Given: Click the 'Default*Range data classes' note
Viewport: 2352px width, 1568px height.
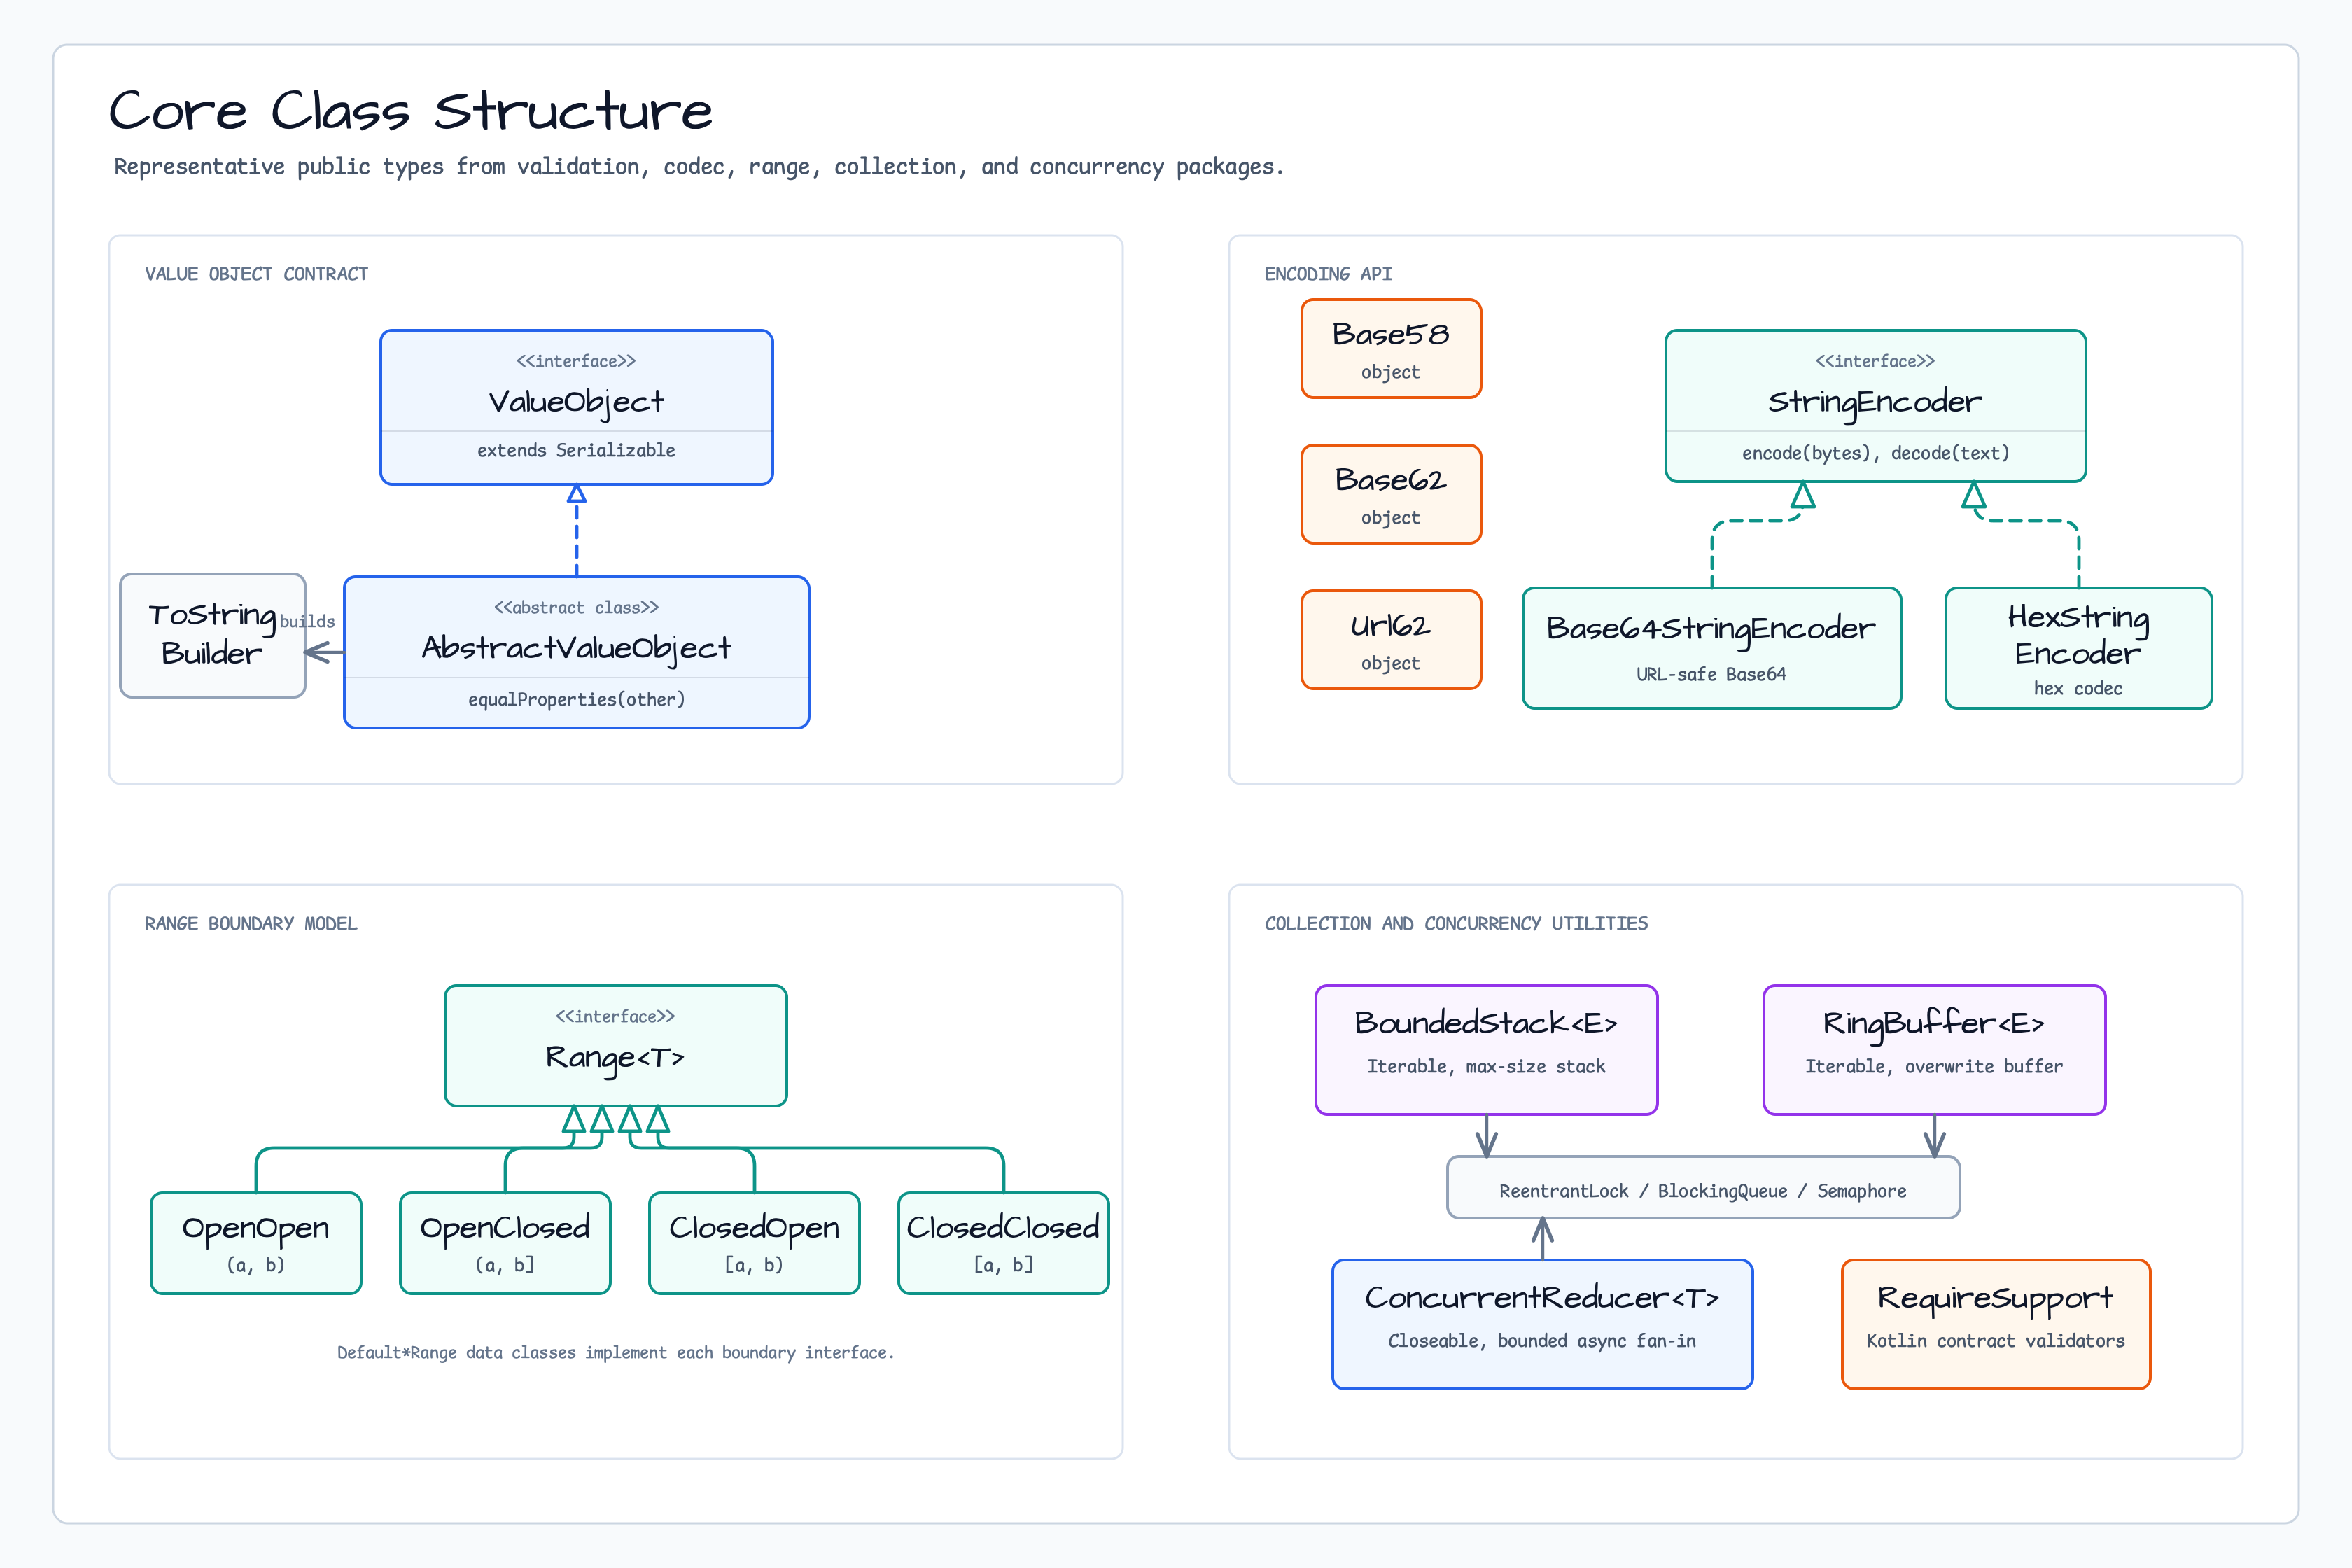Looking at the screenshot, I should 615,1353.
